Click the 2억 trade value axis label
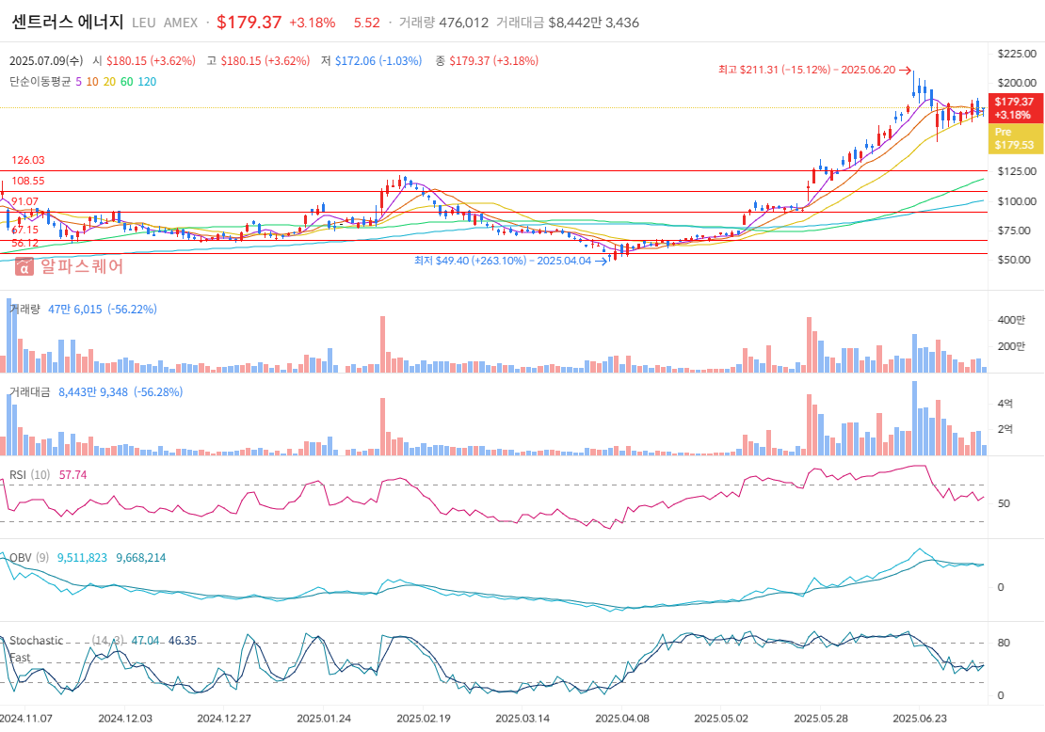Image resolution: width=1045 pixels, height=732 pixels. [x=1005, y=428]
